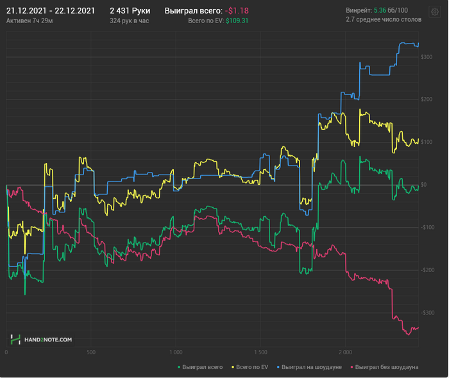
Task: Click the '2.7 среднее число столов' text
Action: tap(384, 21)
